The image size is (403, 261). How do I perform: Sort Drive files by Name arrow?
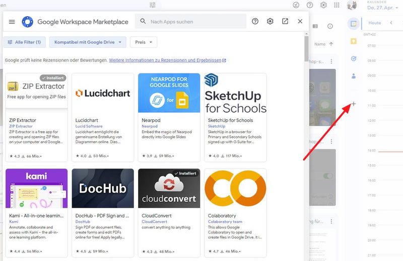[x=331, y=44]
